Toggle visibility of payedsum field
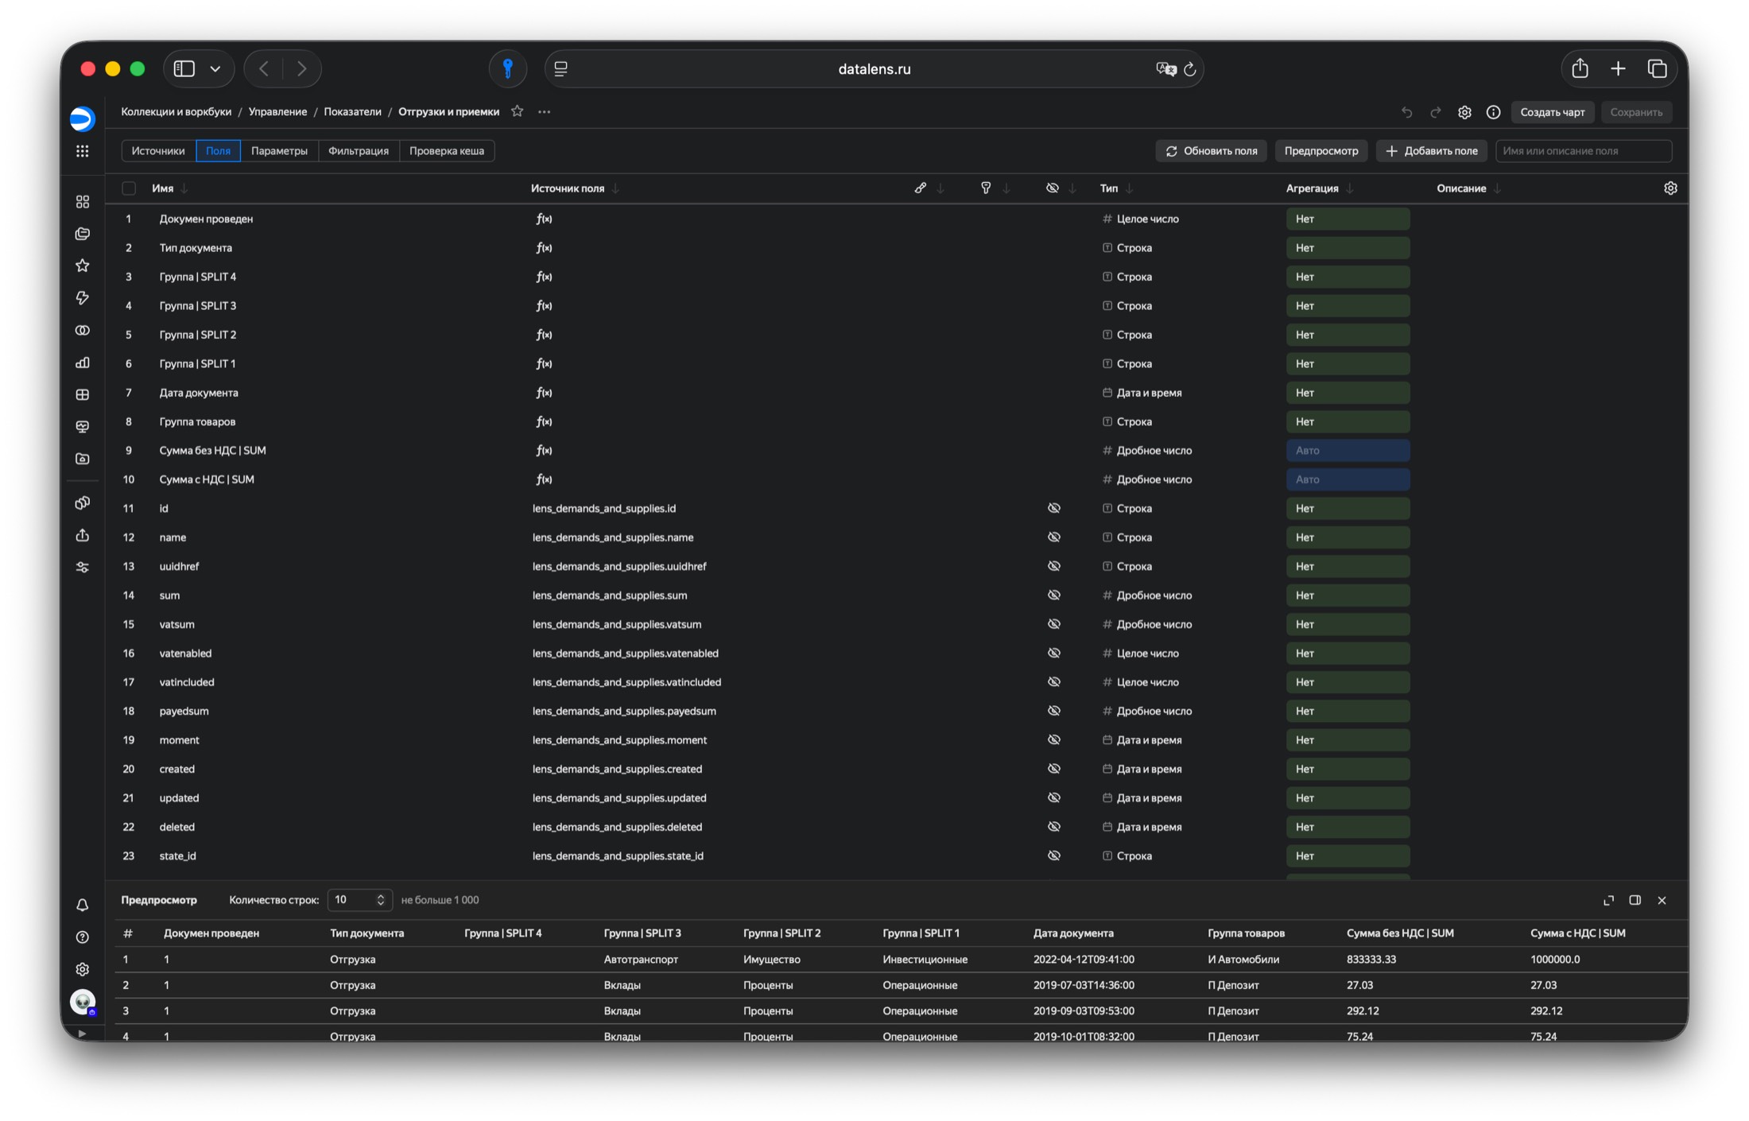Image resolution: width=1749 pixels, height=1121 pixels. 1054,711
